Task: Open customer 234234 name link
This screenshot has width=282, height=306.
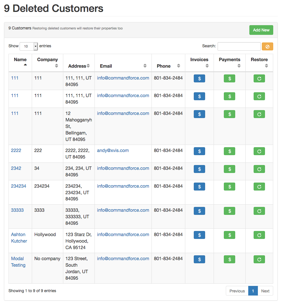Action: 18,186
